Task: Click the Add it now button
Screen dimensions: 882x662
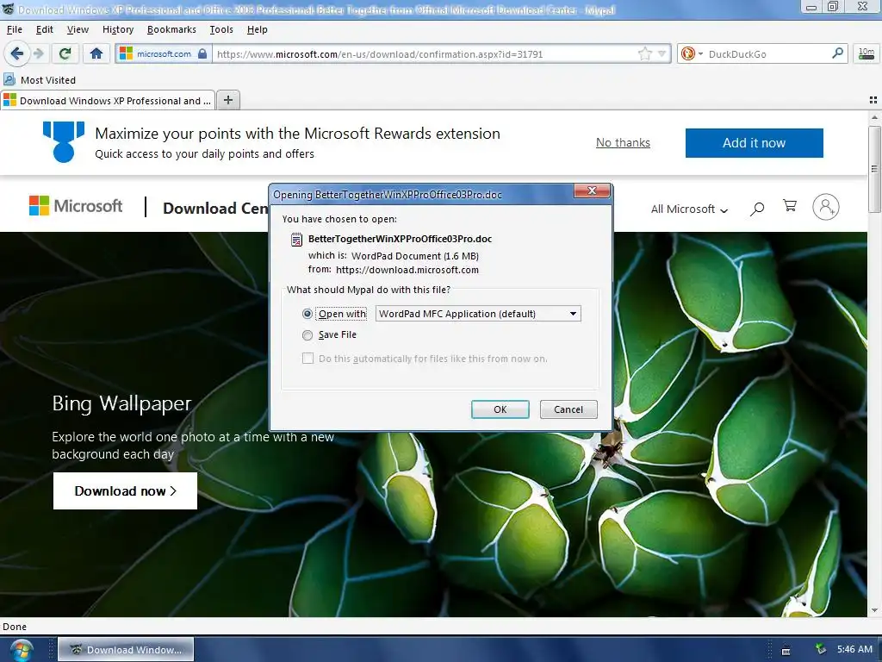Action: click(754, 143)
